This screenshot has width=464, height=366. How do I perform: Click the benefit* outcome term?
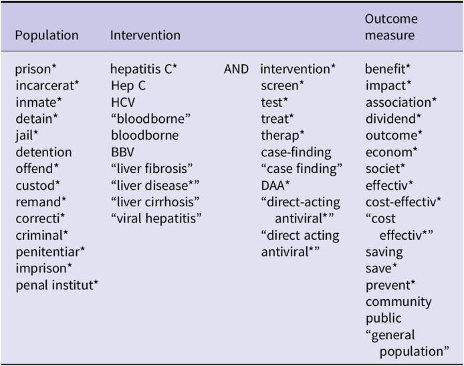(388, 69)
